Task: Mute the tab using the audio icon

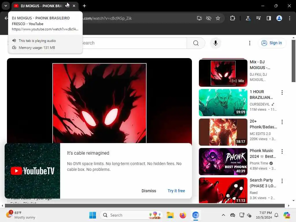Action: pyautogui.click(x=67, y=6)
